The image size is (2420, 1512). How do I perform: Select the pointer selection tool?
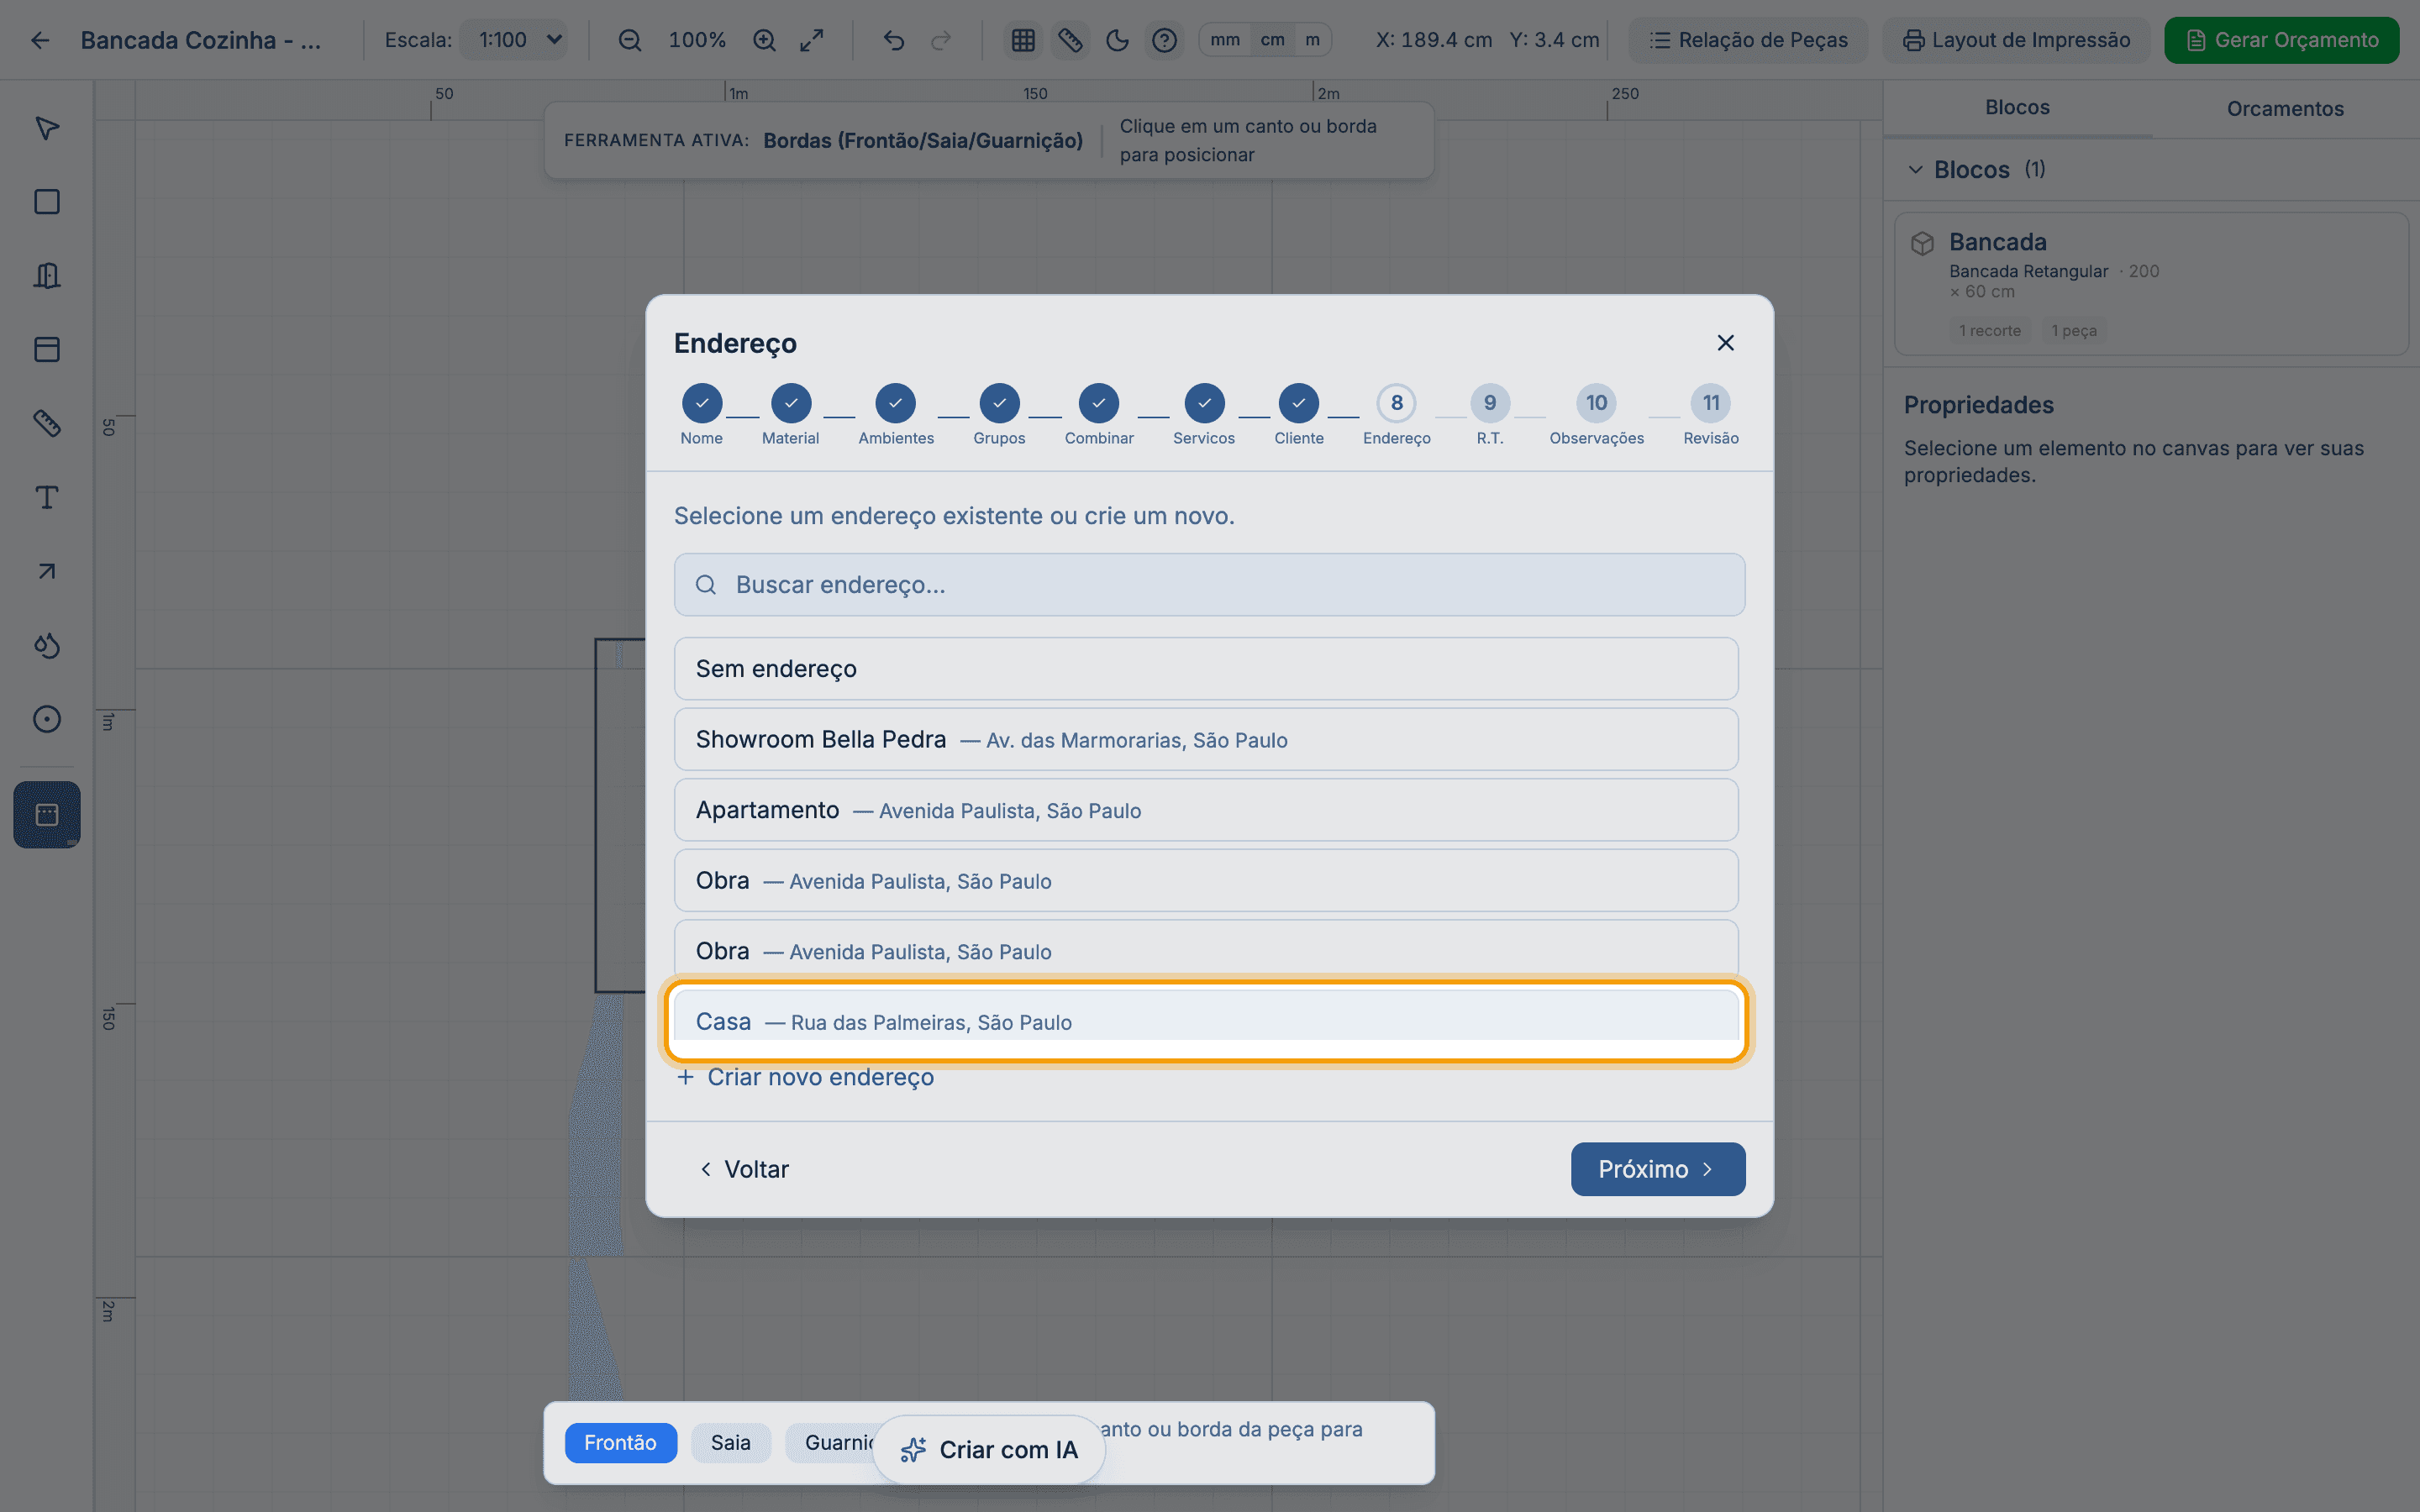(x=47, y=128)
